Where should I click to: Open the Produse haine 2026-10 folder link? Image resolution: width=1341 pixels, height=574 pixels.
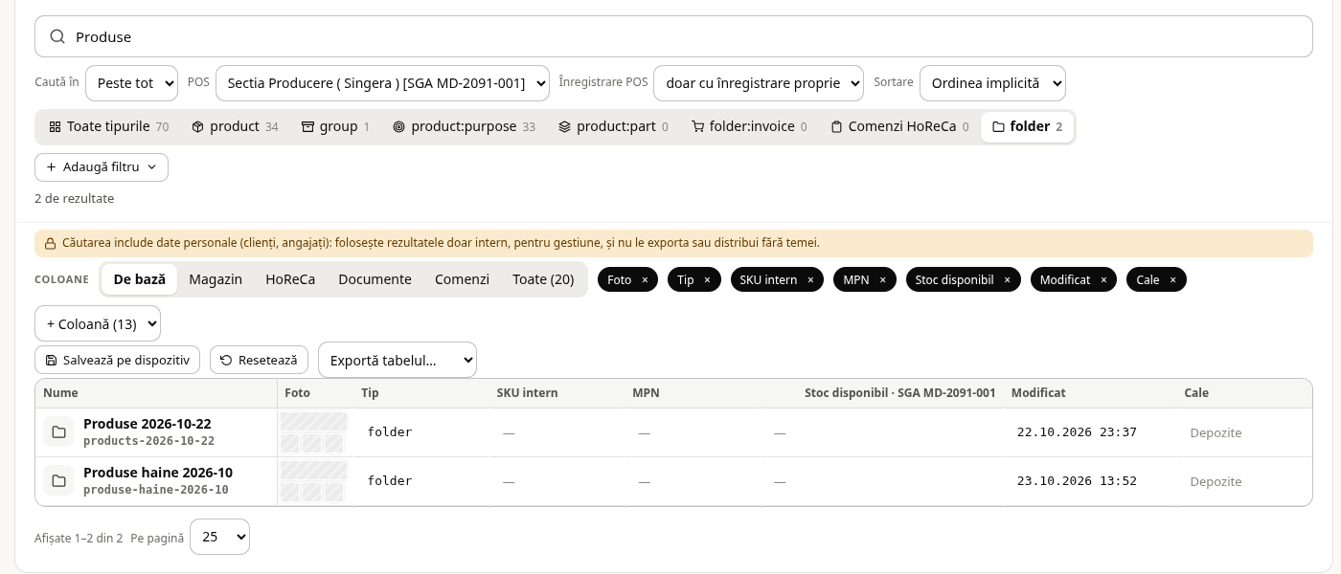[158, 473]
